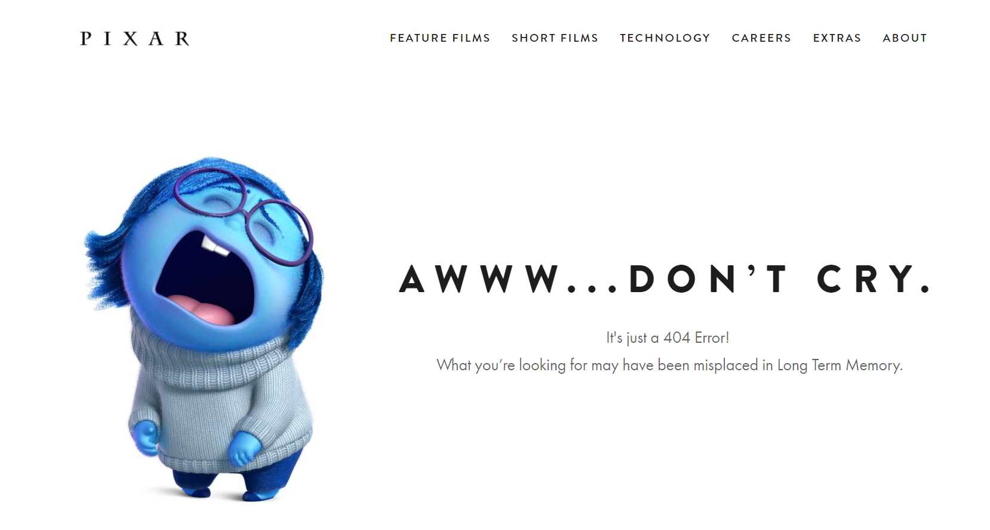This screenshot has height=530, width=990.
Task: Go to Short Films page
Action: click(555, 38)
